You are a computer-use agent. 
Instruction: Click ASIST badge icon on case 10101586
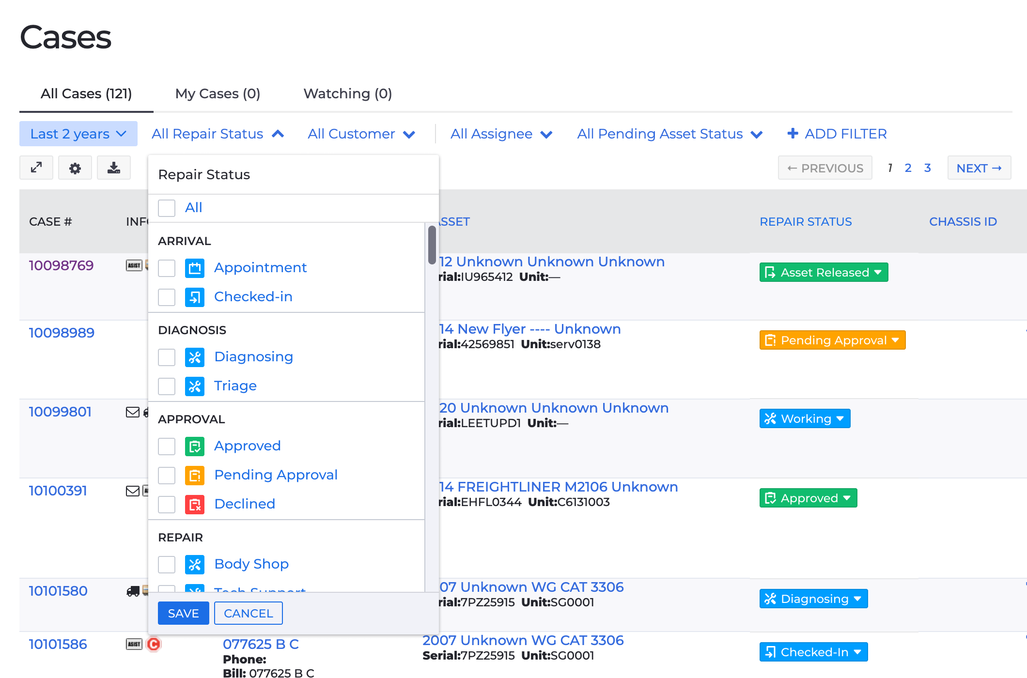click(x=134, y=644)
